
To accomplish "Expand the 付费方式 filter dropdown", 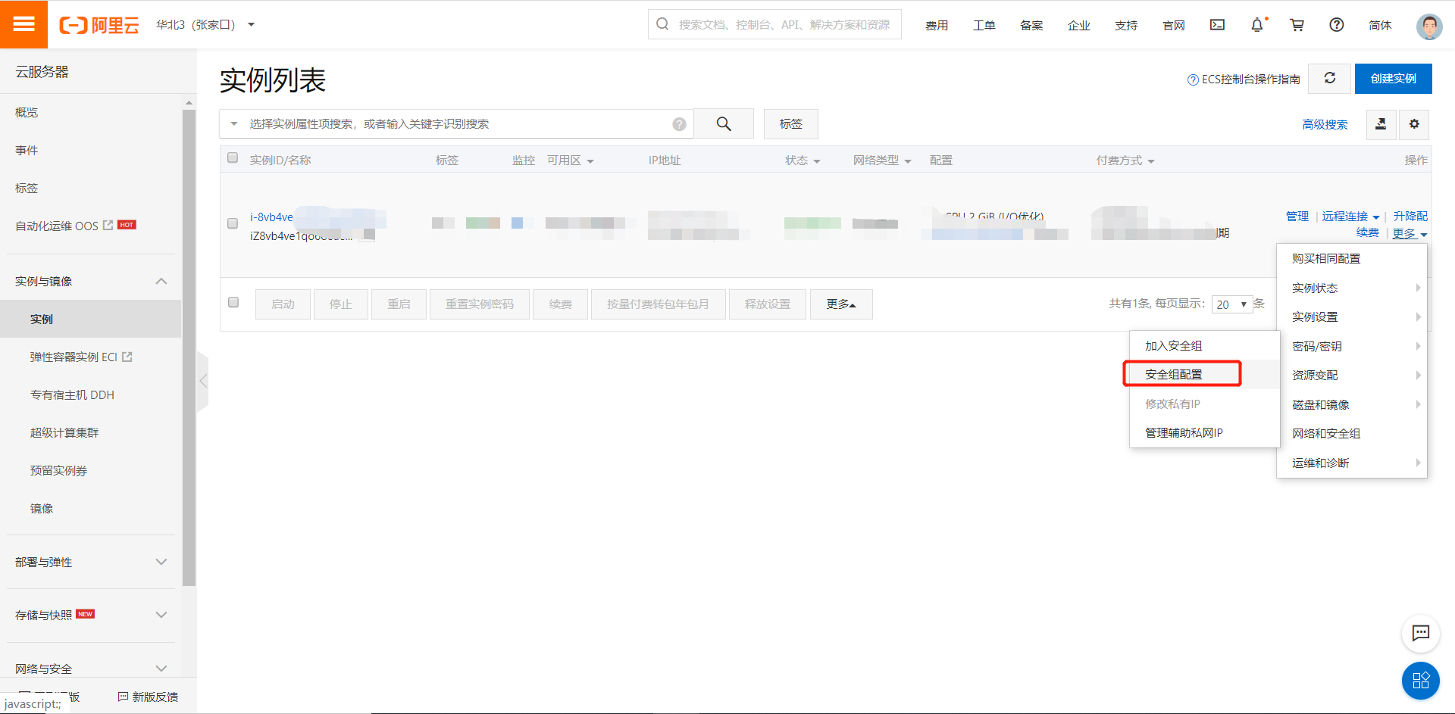I will 1125,160.
